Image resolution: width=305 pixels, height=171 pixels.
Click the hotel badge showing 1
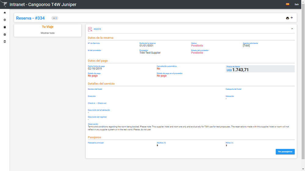[x=55, y=18]
